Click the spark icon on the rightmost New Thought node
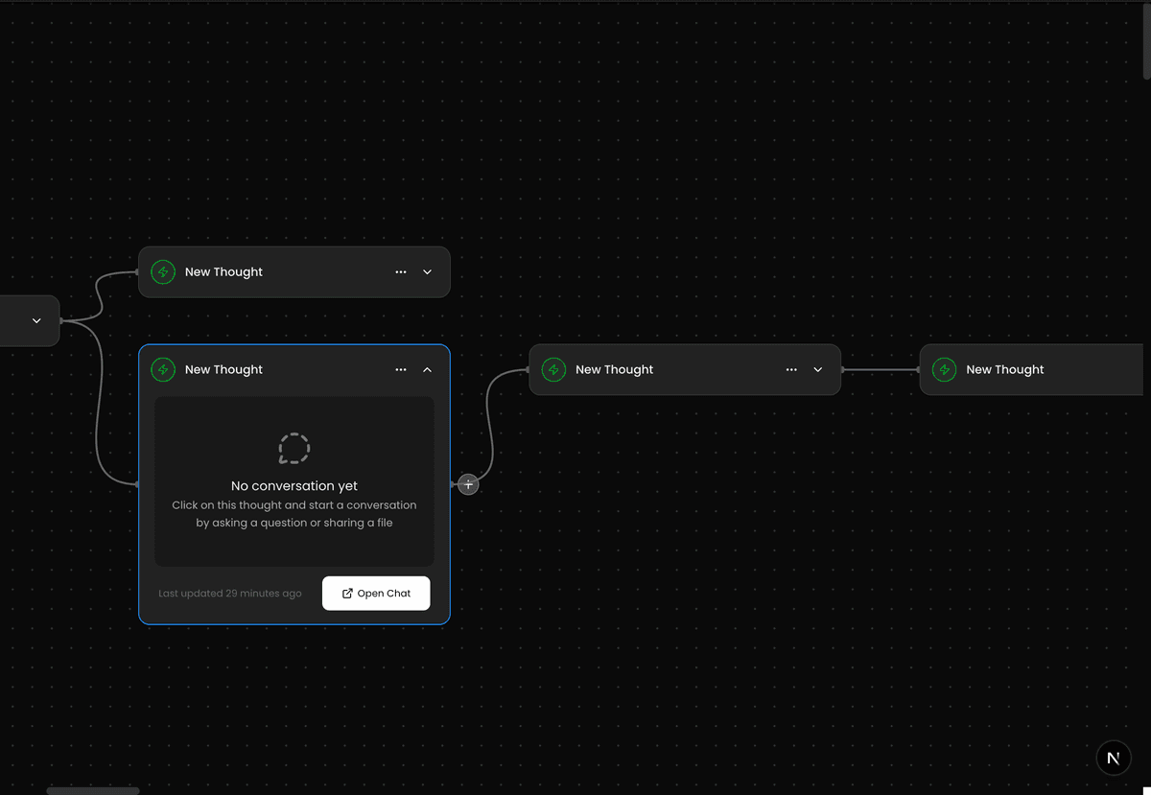This screenshot has width=1151, height=795. tap(944, 369)
